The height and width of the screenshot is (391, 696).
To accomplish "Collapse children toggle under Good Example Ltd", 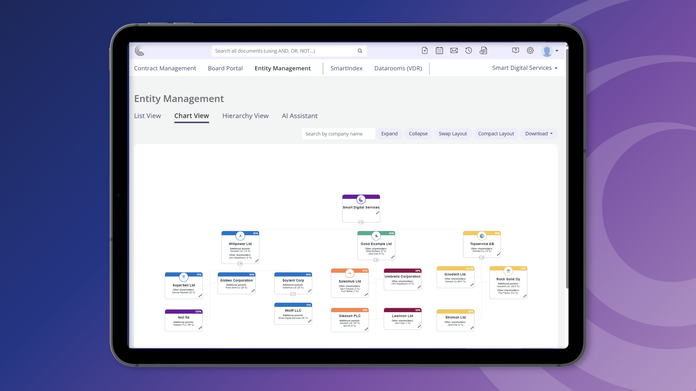I will point(376,260).
